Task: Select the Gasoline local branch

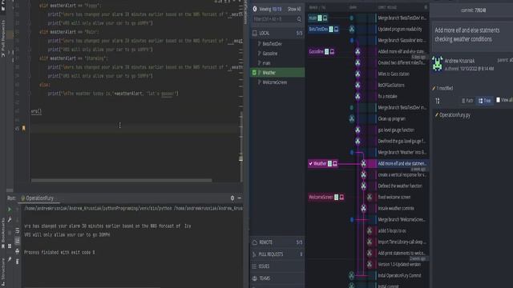Action: [270, 54]
